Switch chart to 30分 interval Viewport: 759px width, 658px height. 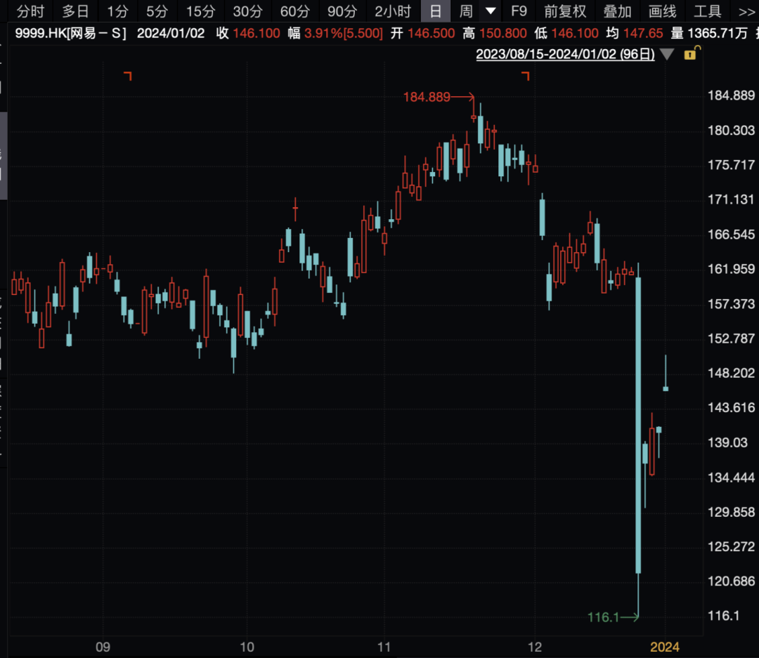pos(247,11)
